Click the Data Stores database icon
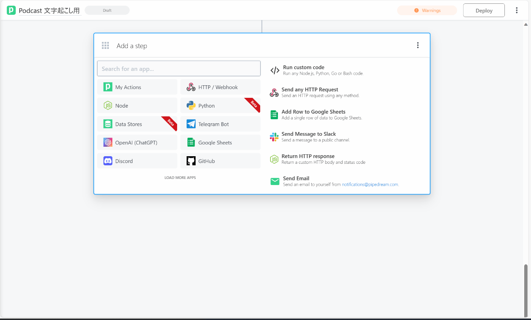Image resolution: width=531 pixels, height=320 pixels. point(108,124)
